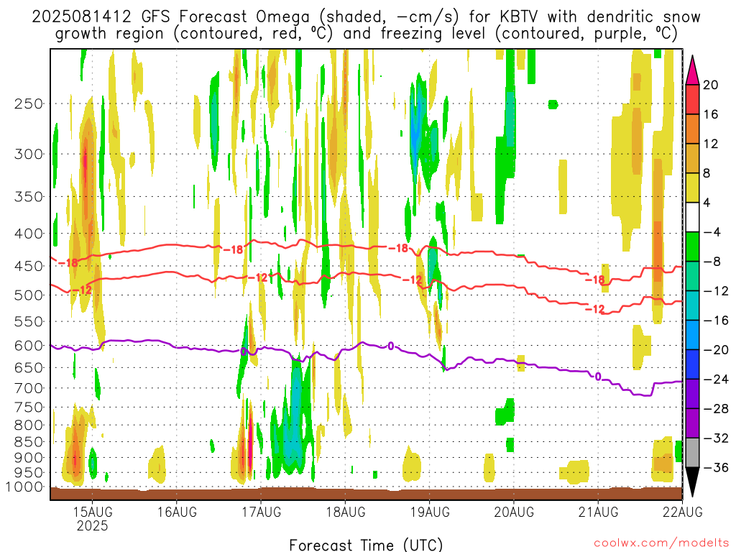Click the title's second line about the dendritic growth region
The width and height of the screenshot is (736, 552).
coord(366,34)
